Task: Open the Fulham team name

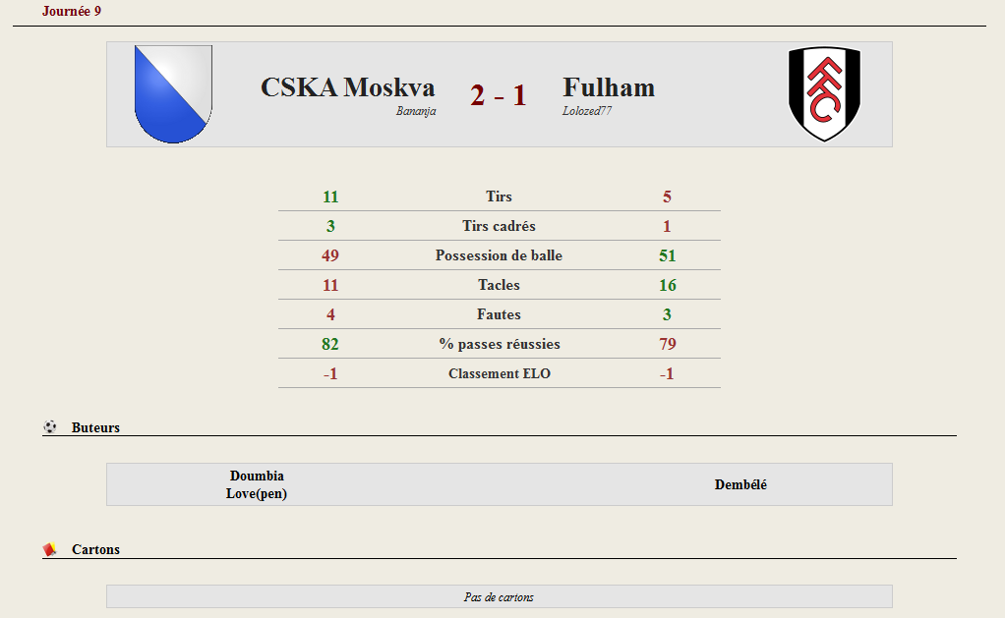Action: [x=609, y=87]
